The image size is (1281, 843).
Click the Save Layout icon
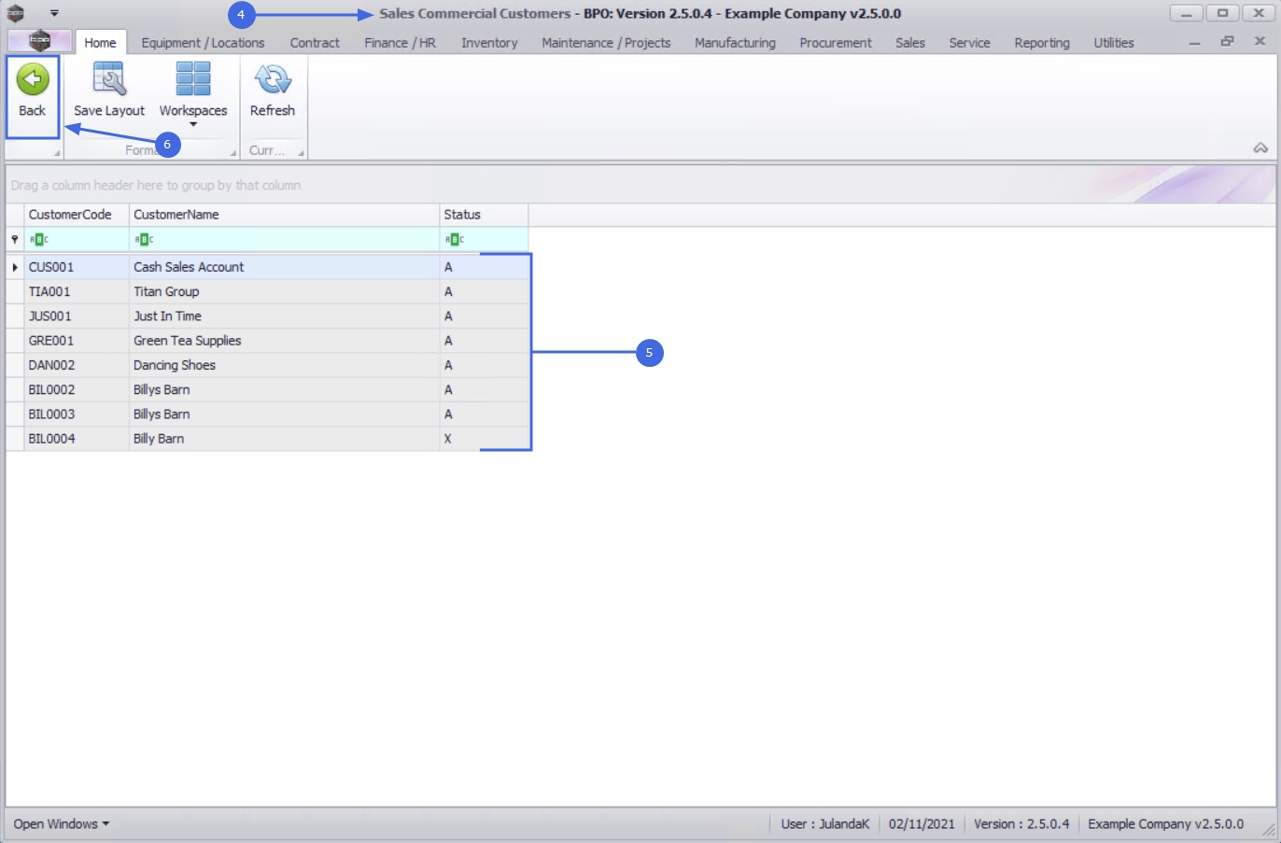(x=109, y=79)
